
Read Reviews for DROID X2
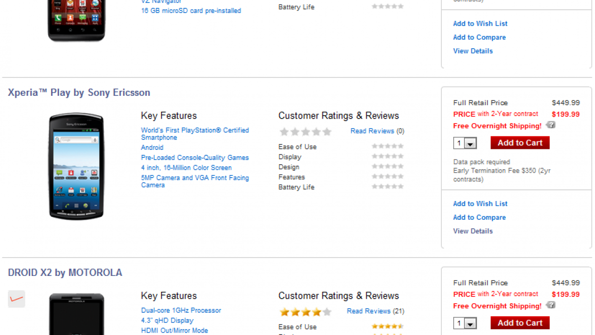[x=368, y=311]
